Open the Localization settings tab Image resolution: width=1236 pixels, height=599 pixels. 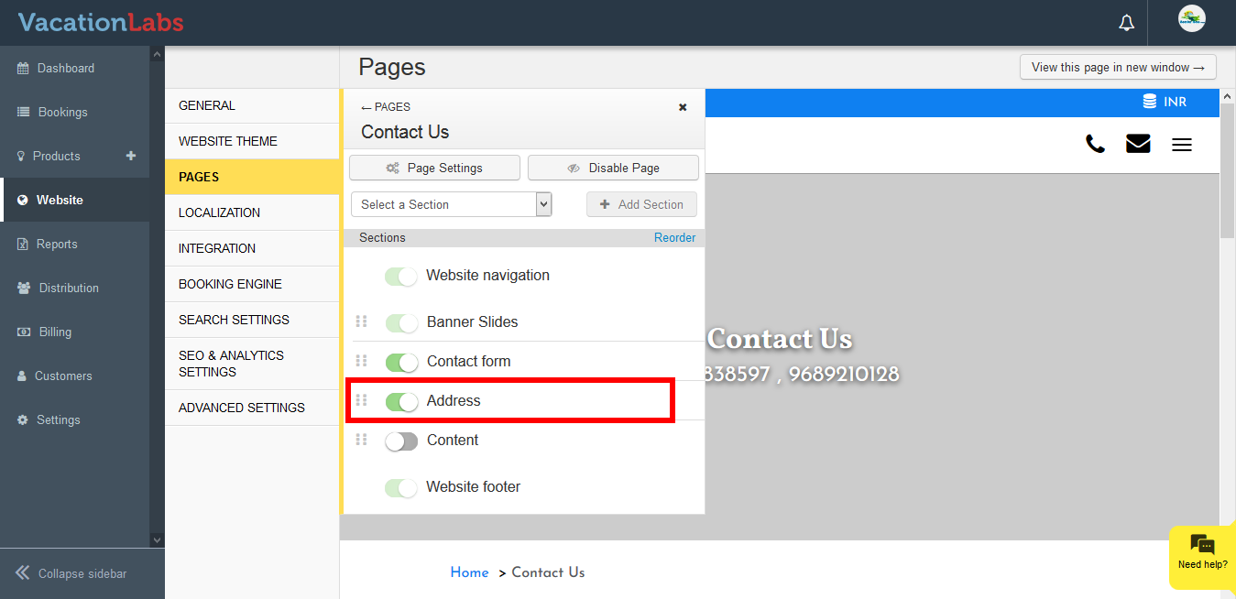tap(219, 212)
